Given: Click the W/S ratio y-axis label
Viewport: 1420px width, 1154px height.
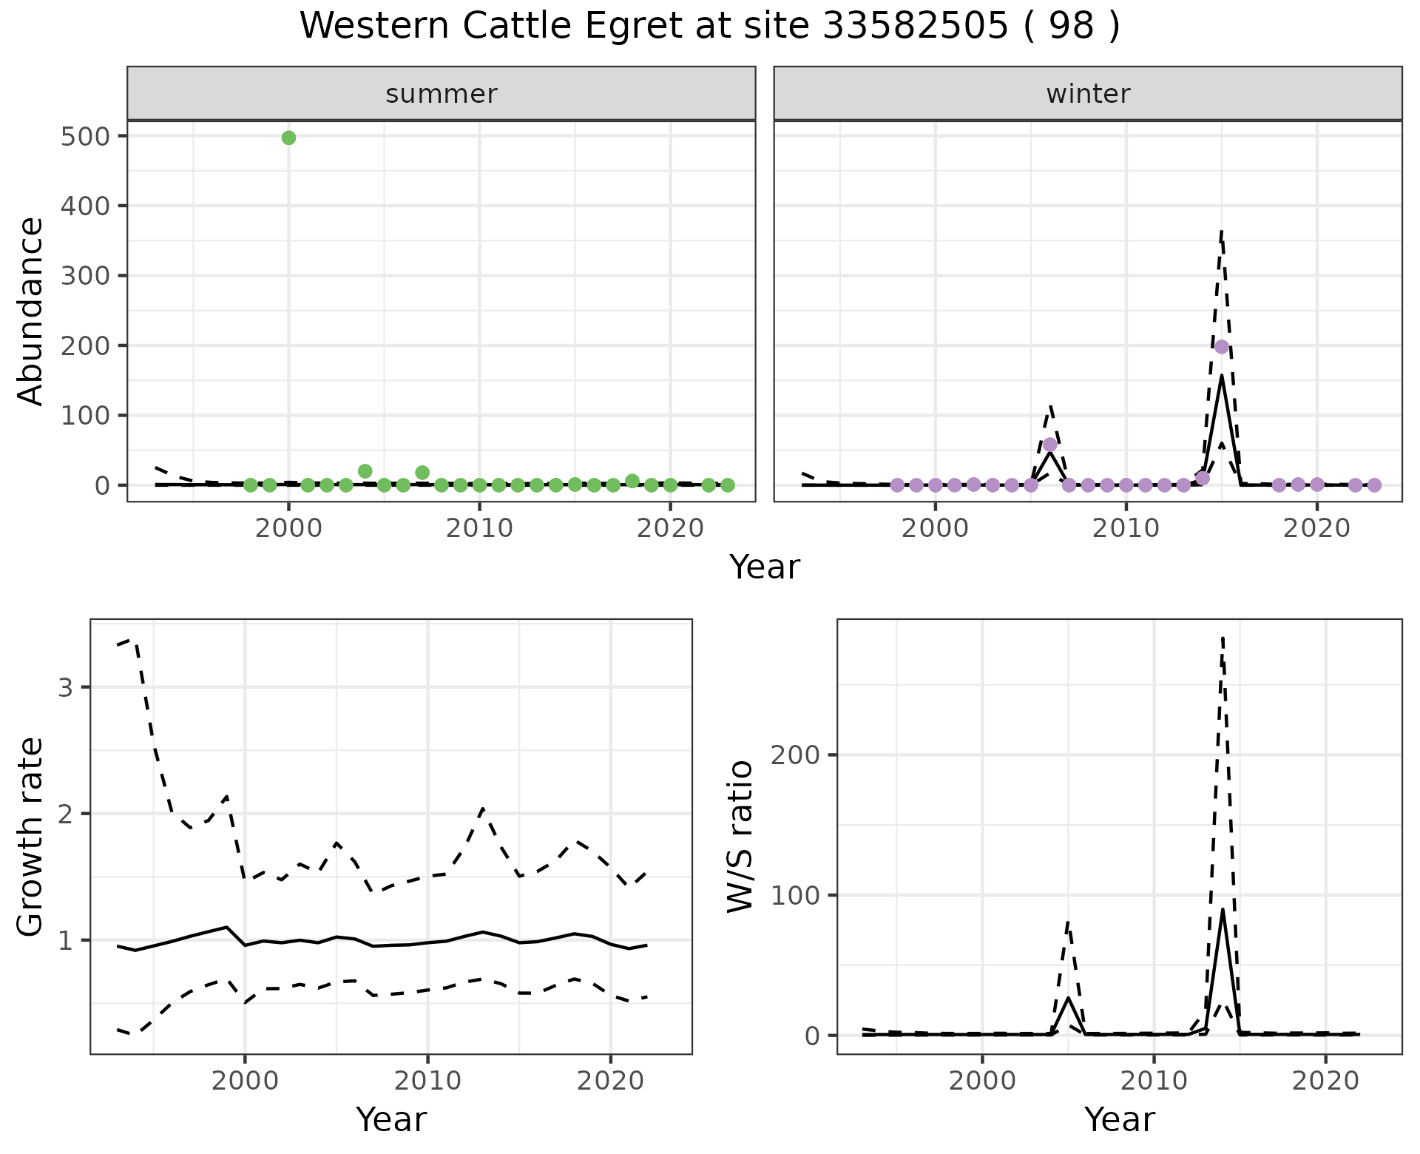Looking at the screenshot, I should [740, 837].
